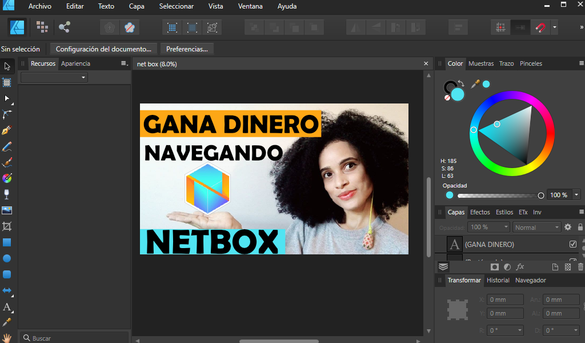Select the Color Picker tool in left toolbar
This screenshot has height=343, width=585.
pos(7,322)
